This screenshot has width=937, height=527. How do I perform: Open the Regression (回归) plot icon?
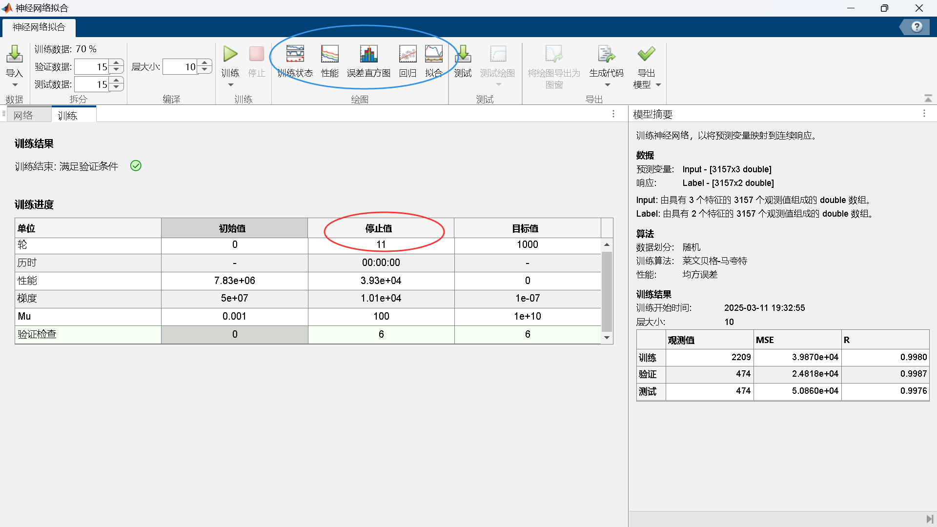point(407,54)
